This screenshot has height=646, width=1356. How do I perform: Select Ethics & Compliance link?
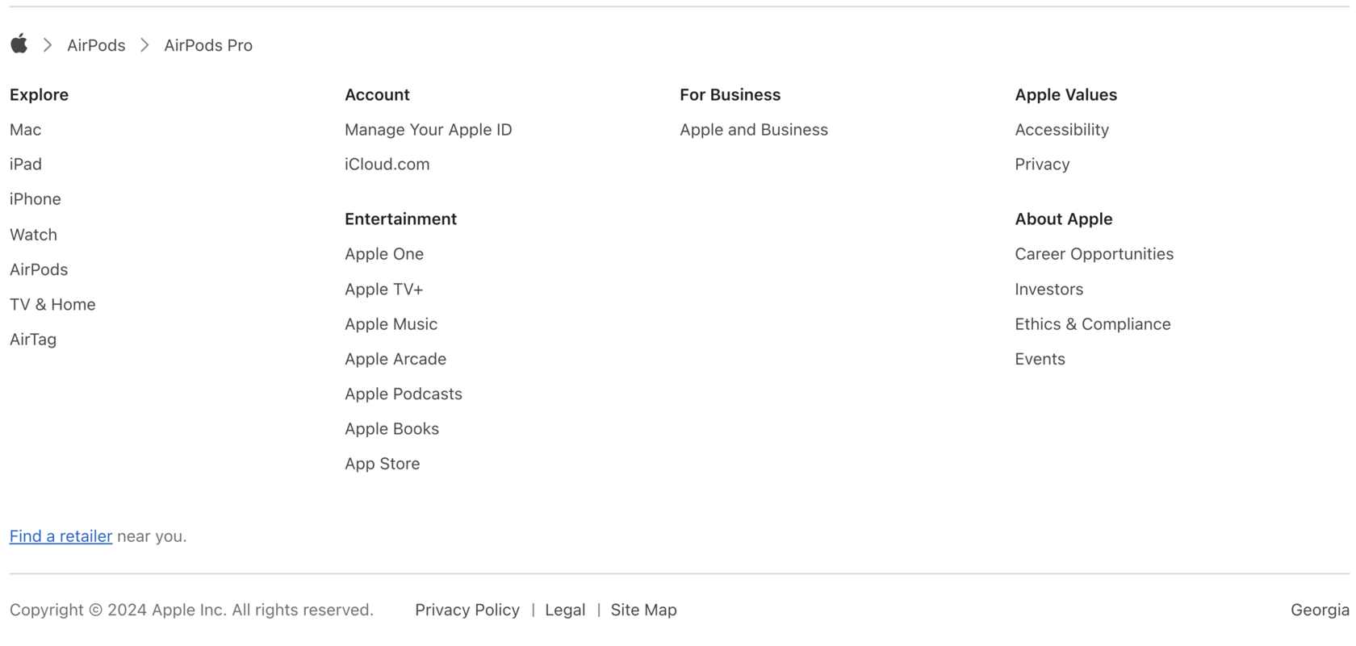[x=1092, y=324]
